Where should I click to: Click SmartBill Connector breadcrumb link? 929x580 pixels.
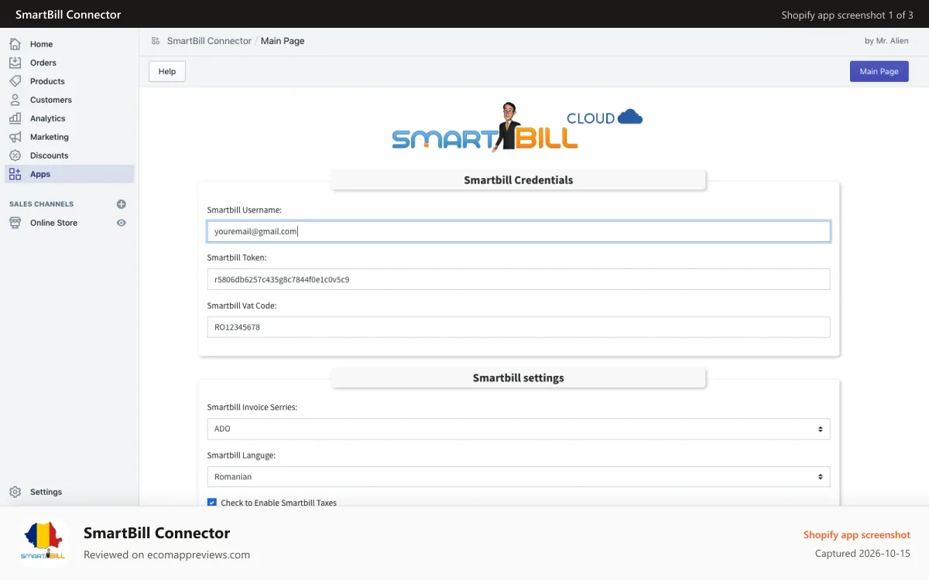(x=209, y=41)
